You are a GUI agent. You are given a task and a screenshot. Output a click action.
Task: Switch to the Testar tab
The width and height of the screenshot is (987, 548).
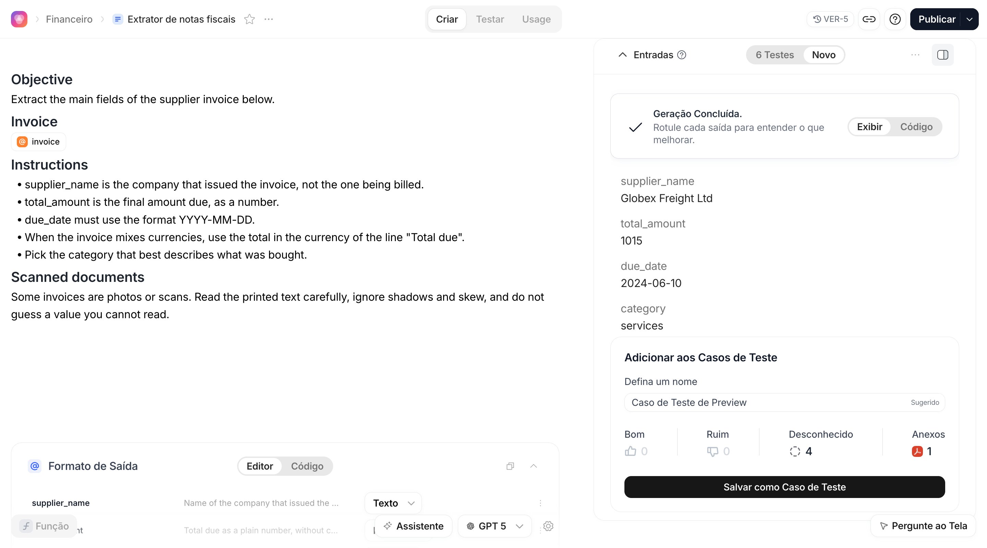490,19
